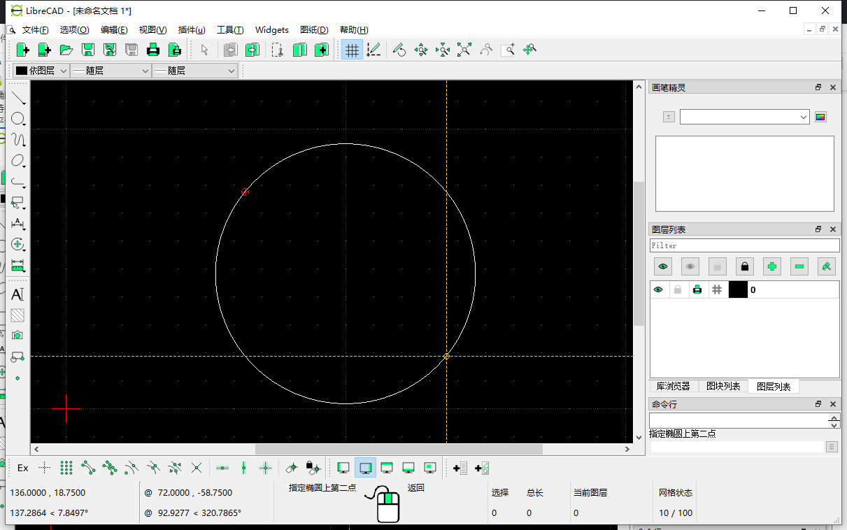Toggle visibility of layer 0

click(658, 289)
